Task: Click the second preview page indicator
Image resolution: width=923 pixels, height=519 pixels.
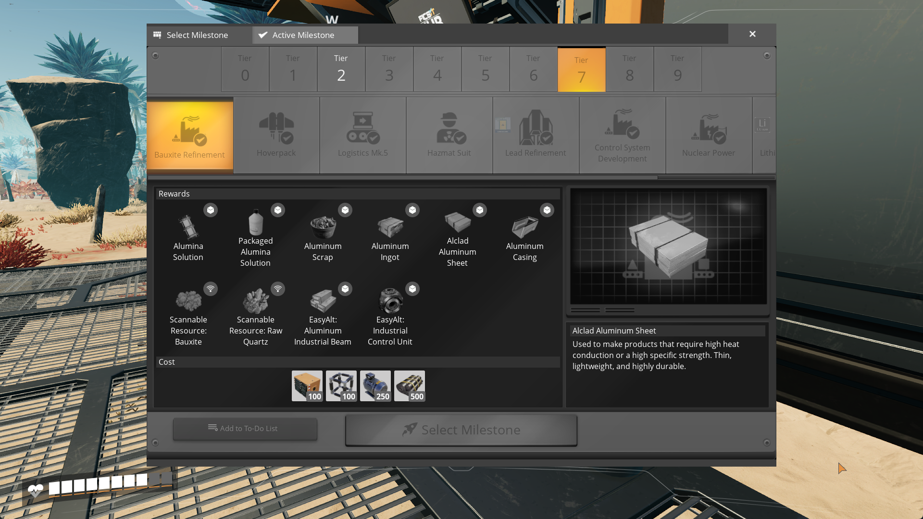Action: (620, 310)
